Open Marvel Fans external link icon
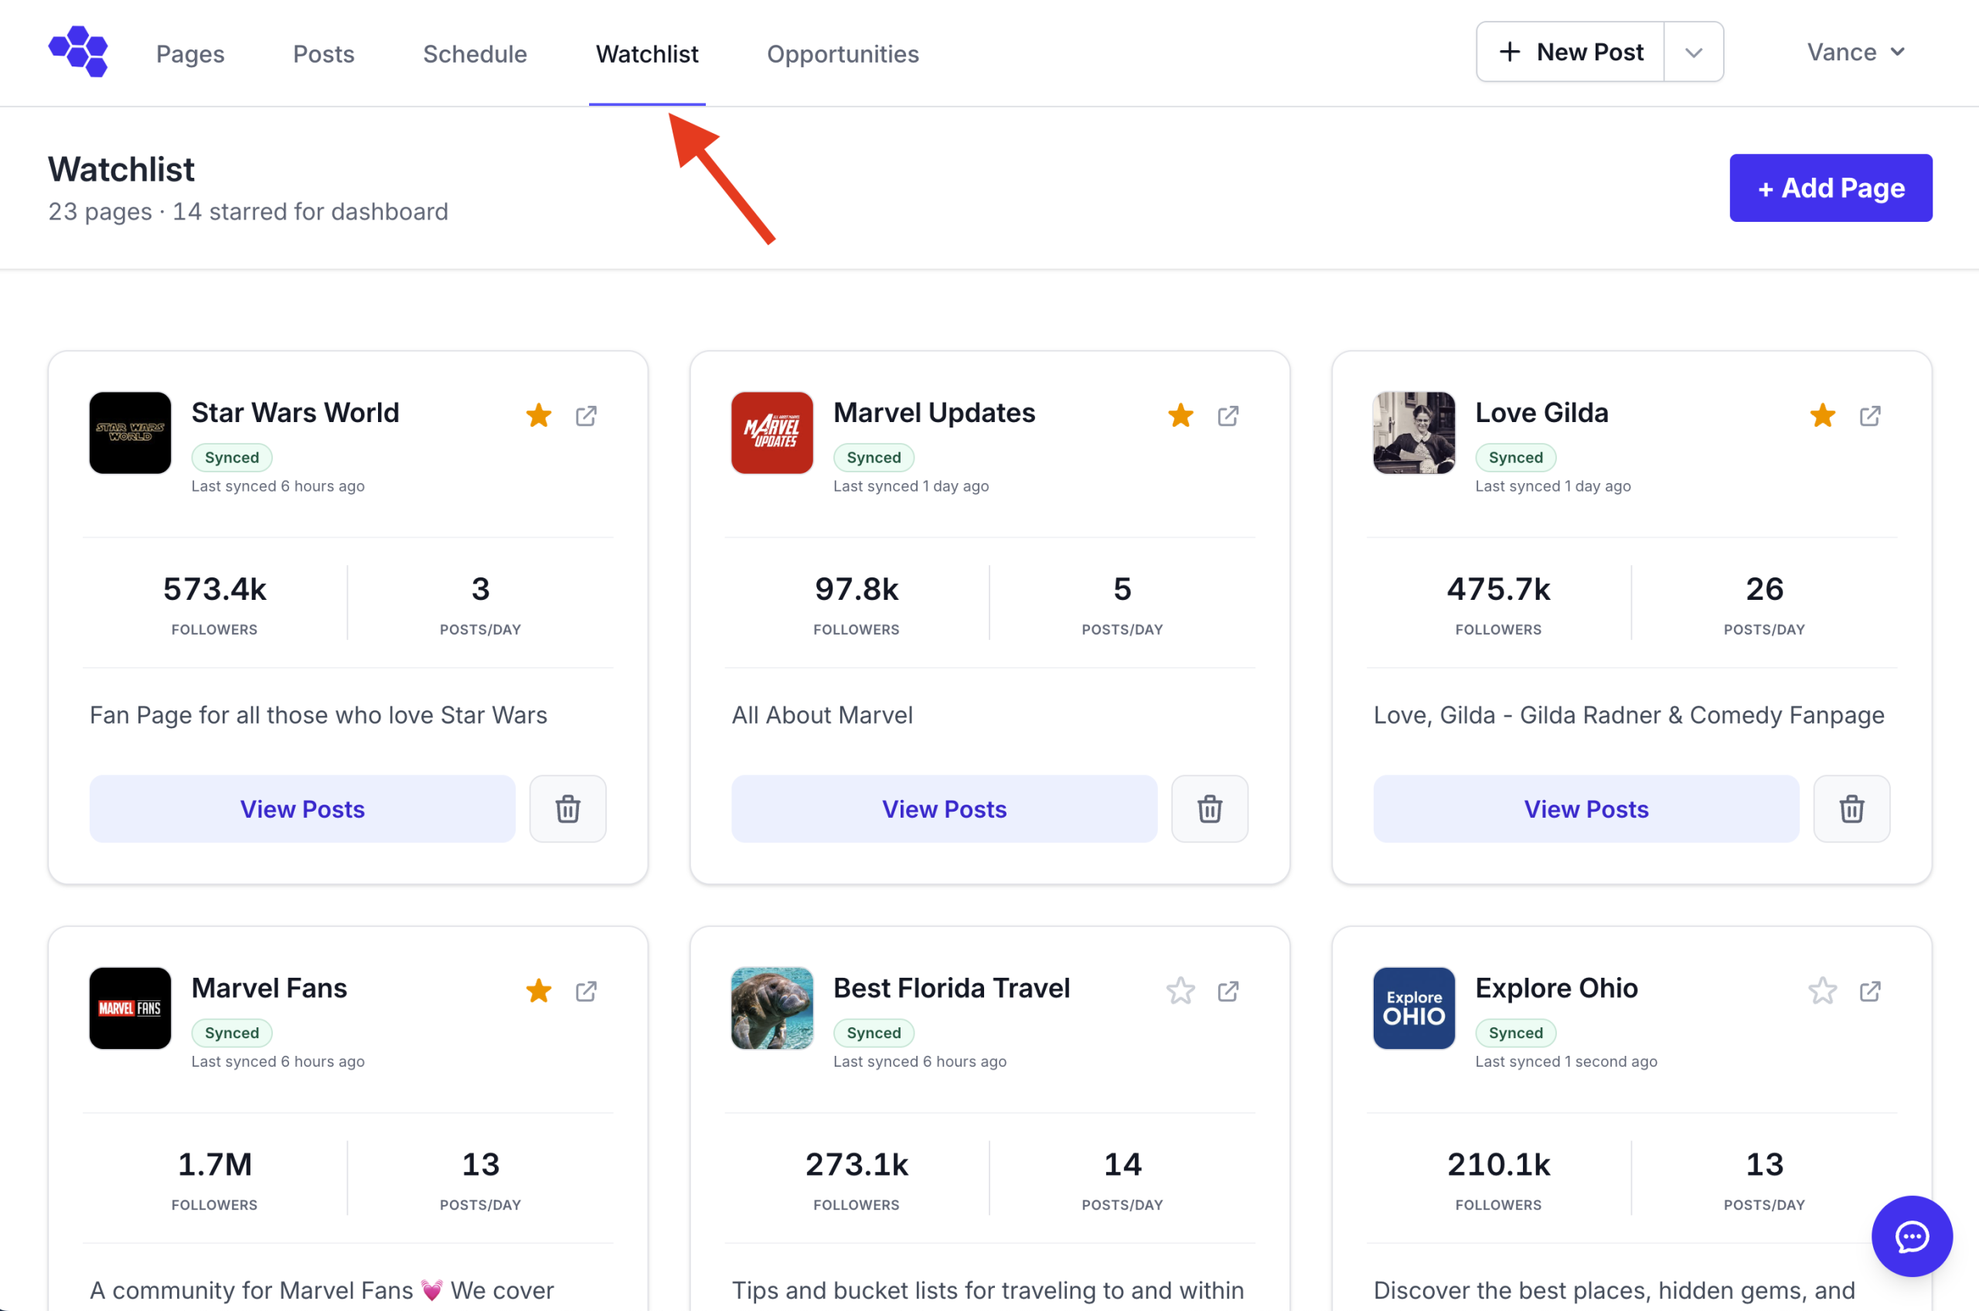Viewport: 1979px width, 1311px height. coord(586,991)
